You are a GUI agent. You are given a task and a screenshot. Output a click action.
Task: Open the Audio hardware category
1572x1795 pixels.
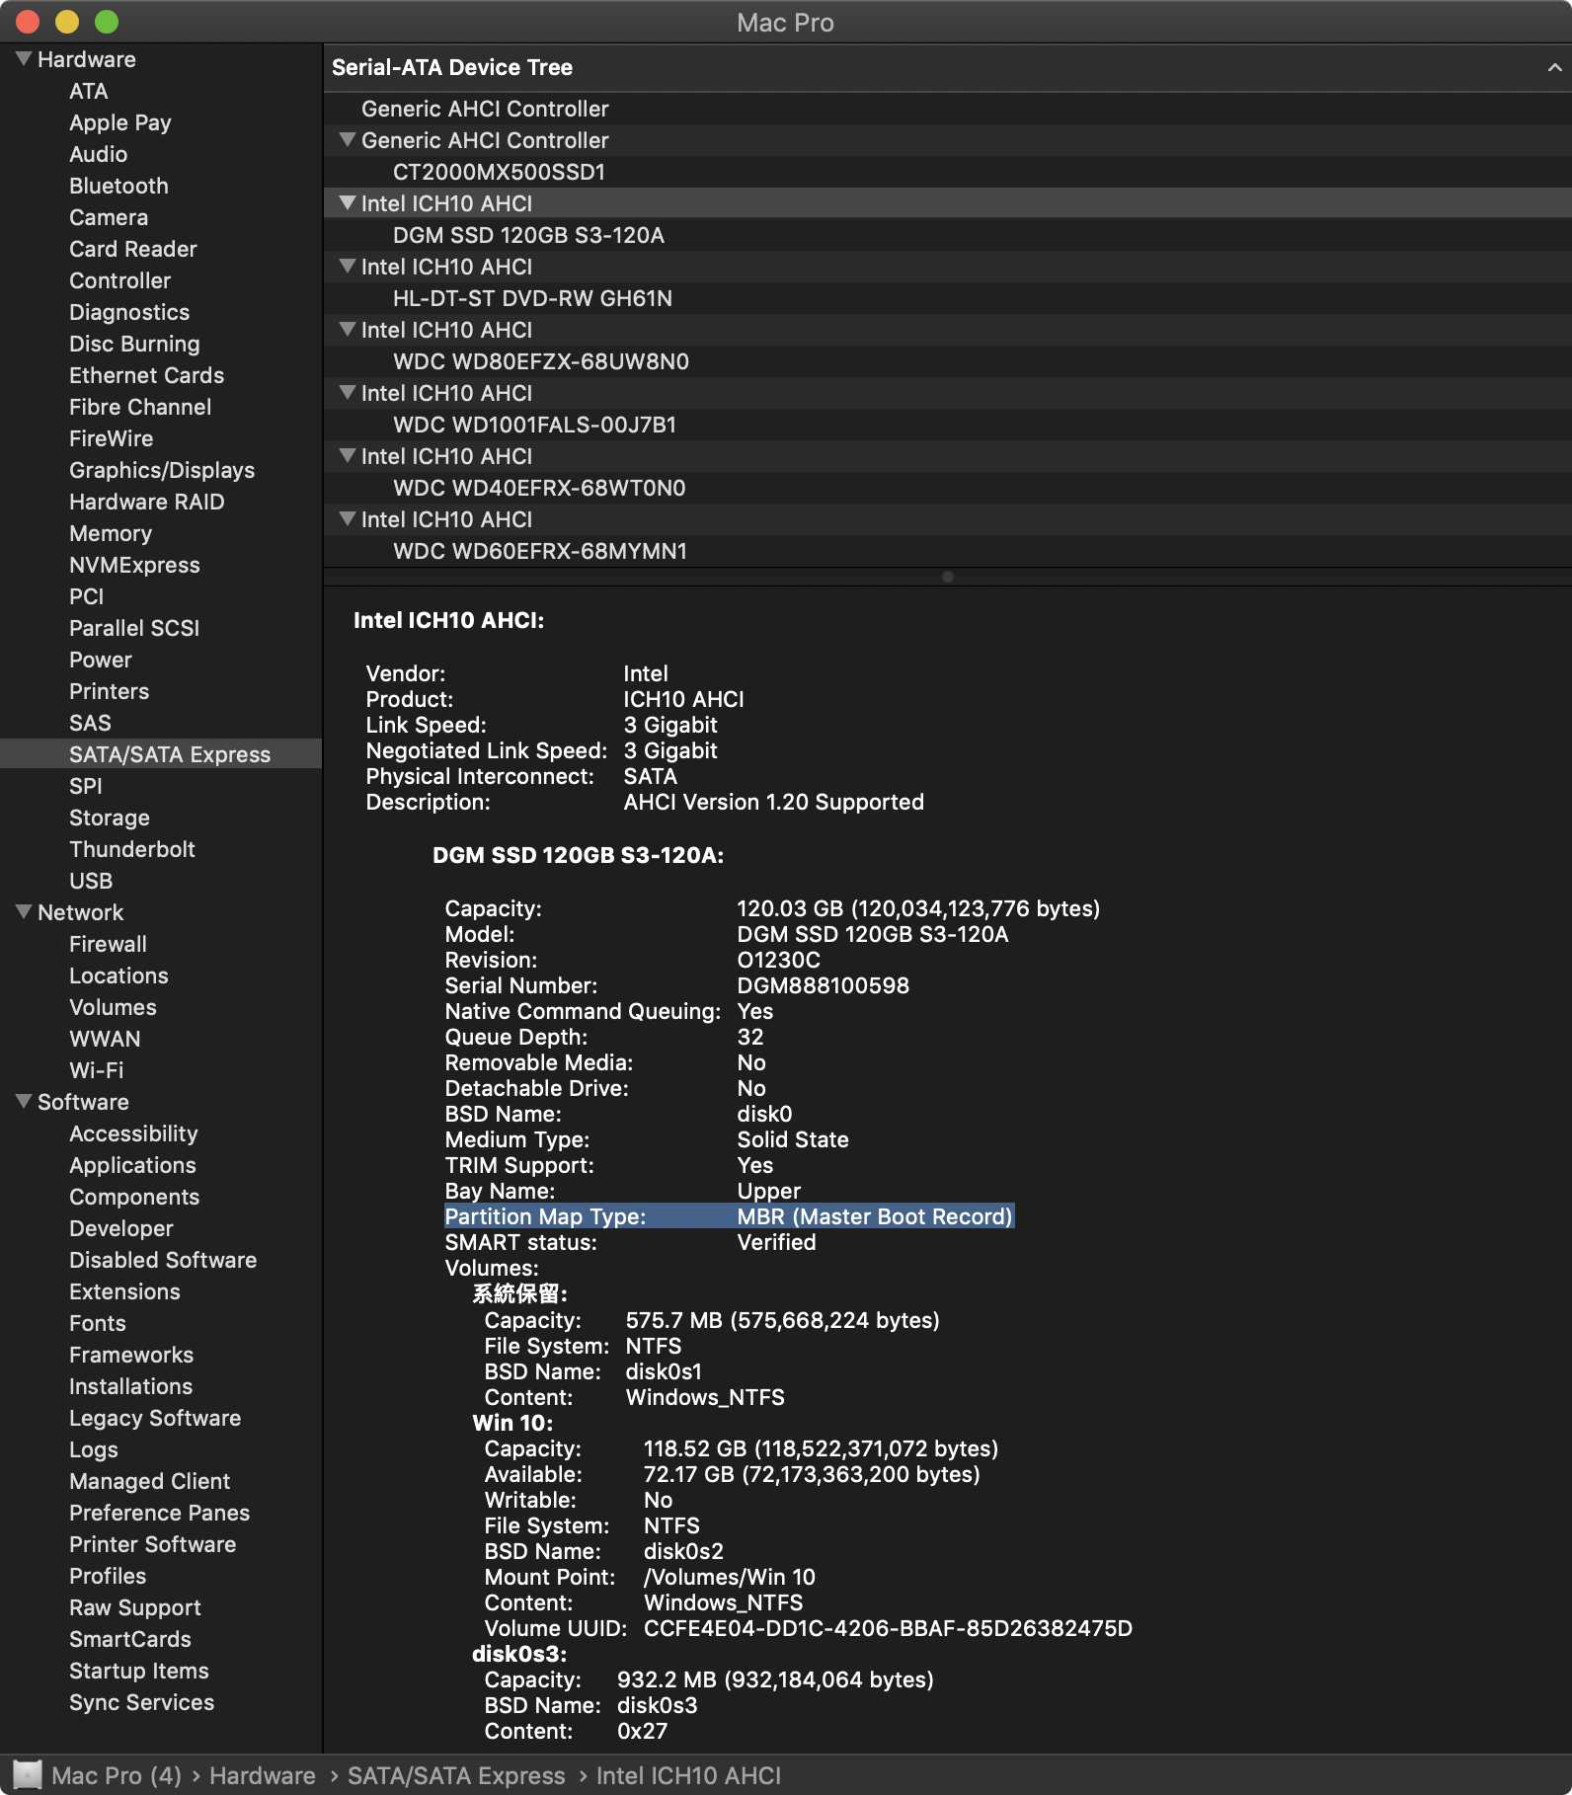point(161,154)
